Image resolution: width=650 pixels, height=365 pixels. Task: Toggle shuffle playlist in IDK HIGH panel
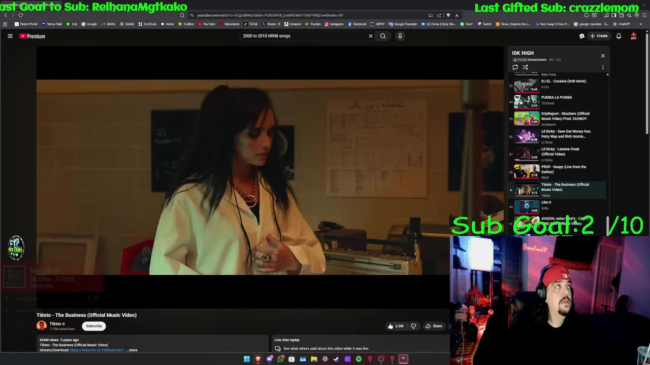click(525, 67)
